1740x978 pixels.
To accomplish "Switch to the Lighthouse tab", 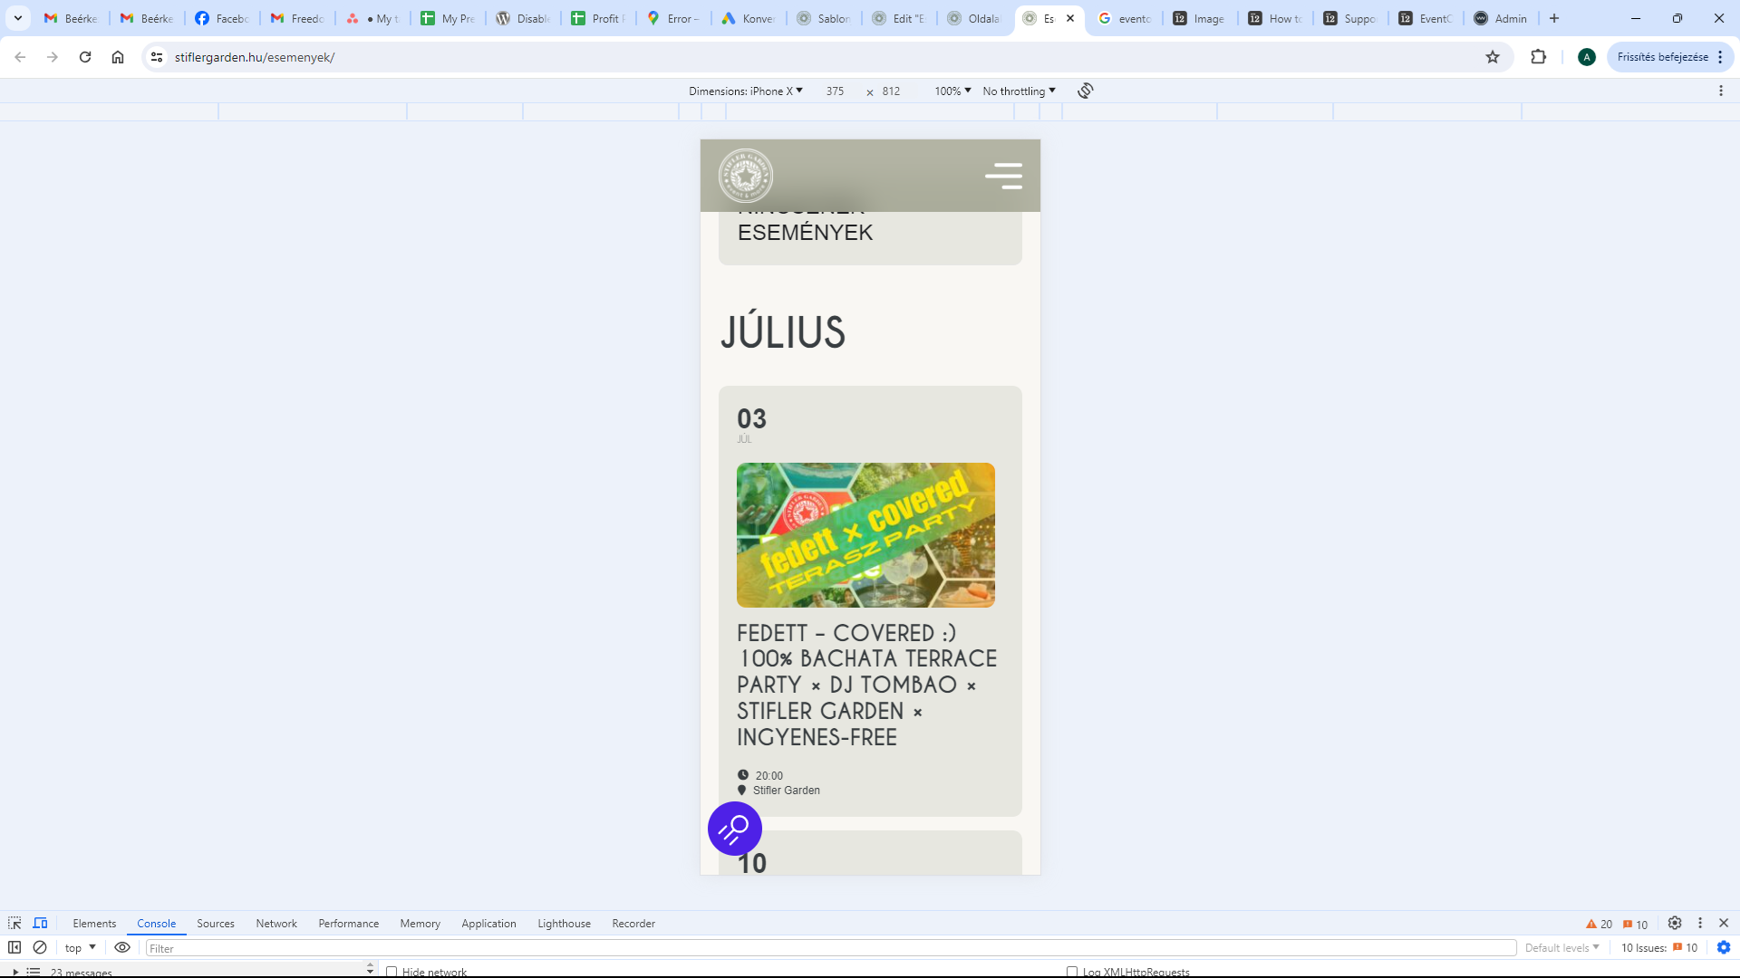I will tap(564, 923).
